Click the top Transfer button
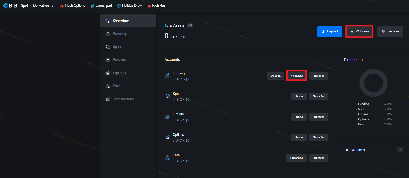The height and width of the screenshot is (178, 409). [390, 31]
